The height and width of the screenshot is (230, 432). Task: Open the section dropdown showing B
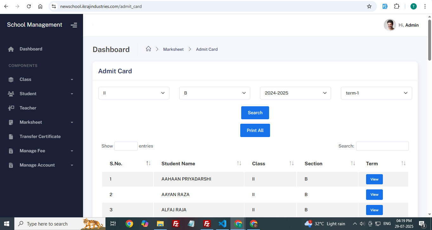215,93
